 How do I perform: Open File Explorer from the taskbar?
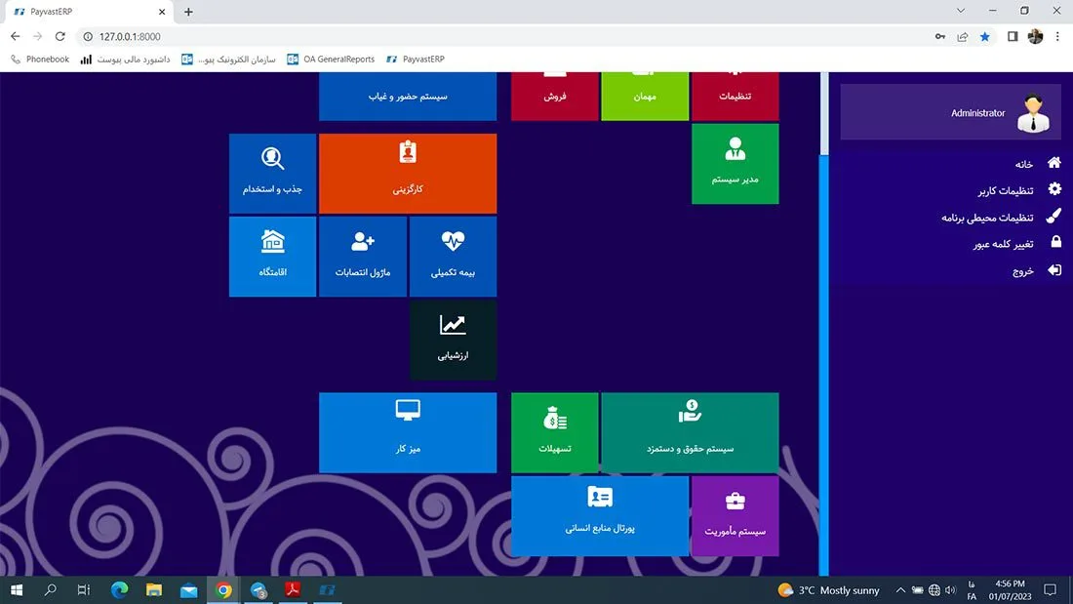(154, 590)
